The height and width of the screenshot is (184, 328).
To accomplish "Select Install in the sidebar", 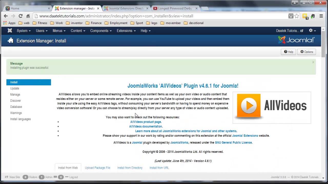I will 29,82.
